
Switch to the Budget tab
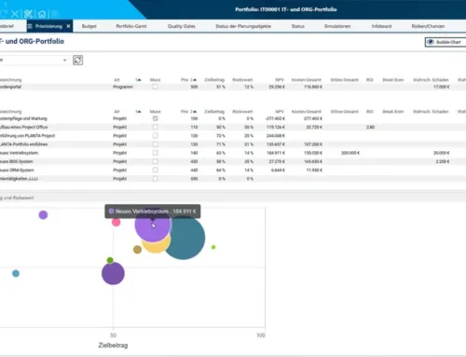(89, 26)
